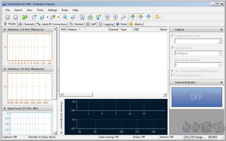Click the yellow keys icon in toolbar
The height and width of the screenshot is (141, 226).
pyautogui.click(x=158, y=17)
